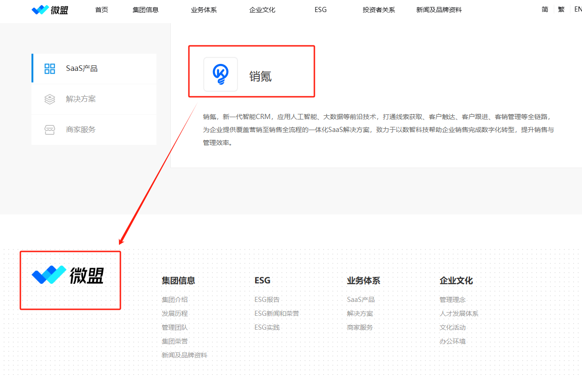Image resolution: width=582 pixels, height=376 pixels.
Task: Click the large 微盟 logo in the footer
Action: pyautogui.click(x=68, y=275)
